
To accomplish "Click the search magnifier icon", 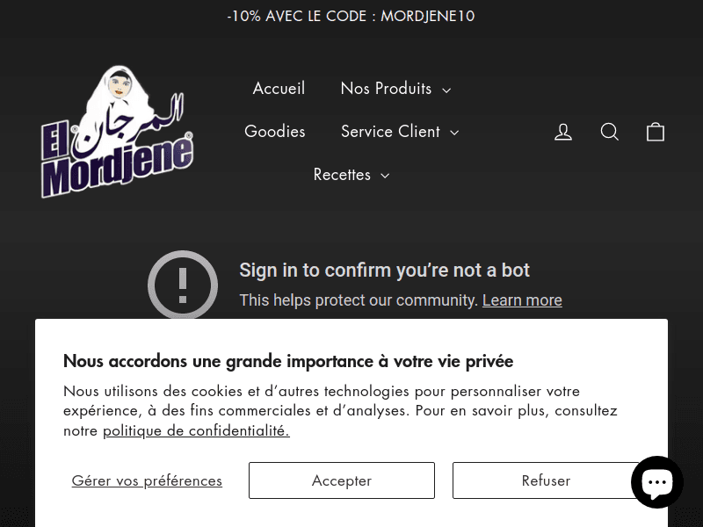I will (610, 132).
